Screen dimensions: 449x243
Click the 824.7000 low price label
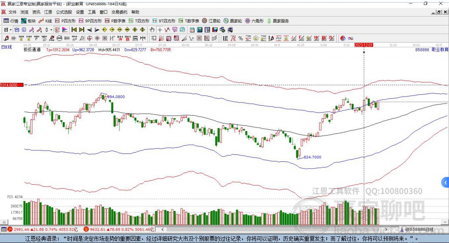[312, 157]
